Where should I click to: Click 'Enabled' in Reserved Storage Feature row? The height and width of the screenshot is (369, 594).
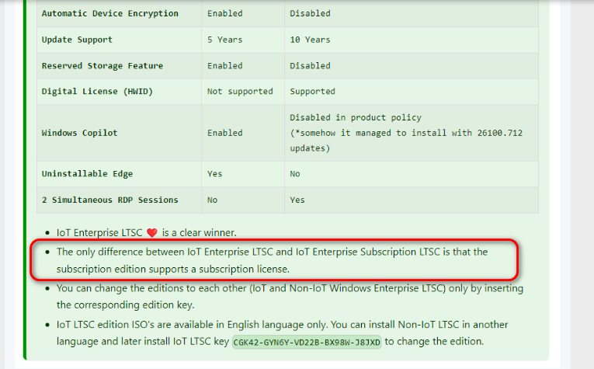[x=224, y=65]
